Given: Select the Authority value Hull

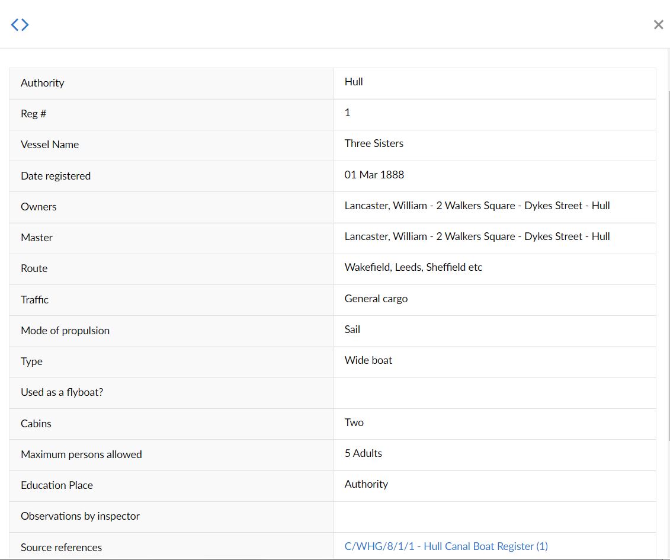Looking at the screenshot, I should point(354,82).
